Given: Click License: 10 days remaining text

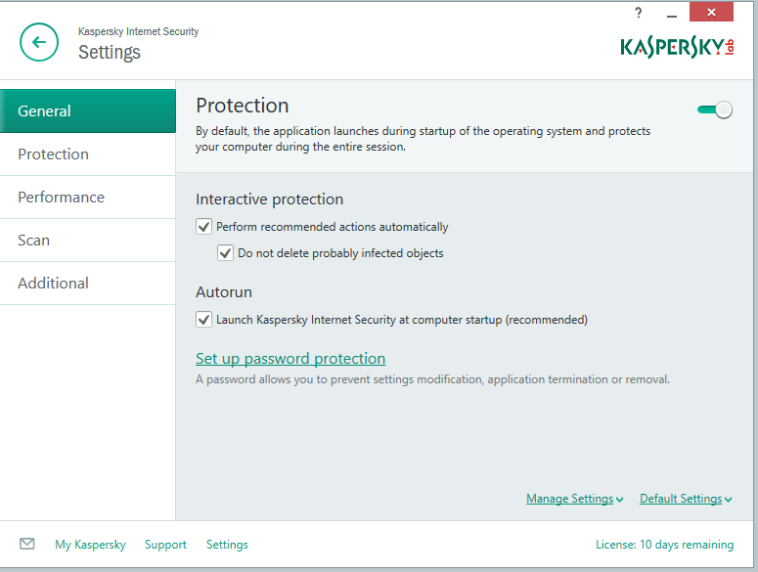Looking at the screenshot, I should tap(664, 545).
